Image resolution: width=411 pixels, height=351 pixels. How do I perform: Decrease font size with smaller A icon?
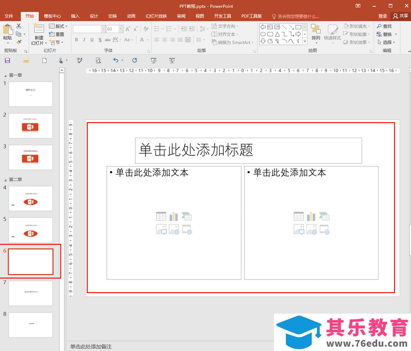pos(136,29)
